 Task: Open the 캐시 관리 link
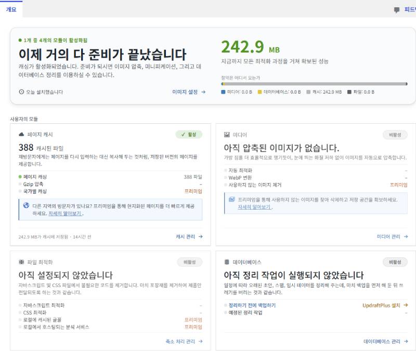pos(186,237)
